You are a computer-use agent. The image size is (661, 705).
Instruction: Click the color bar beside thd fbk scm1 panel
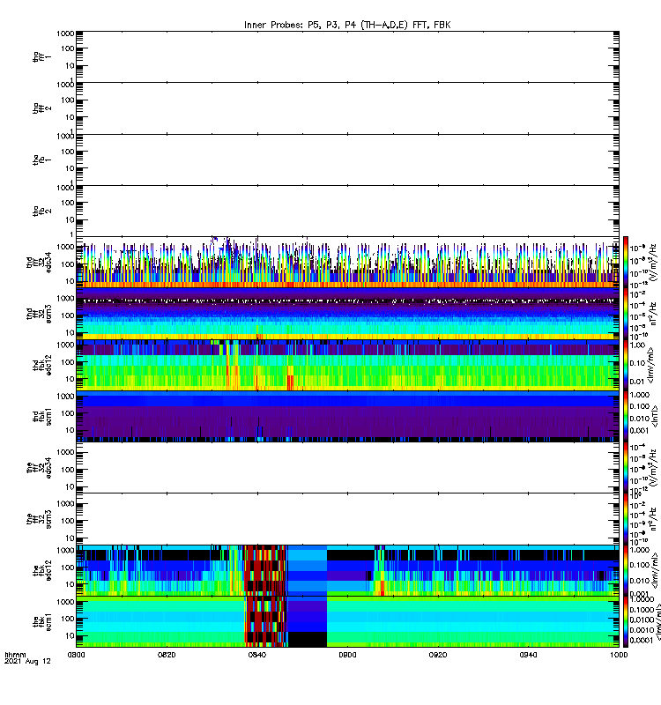pos(626,416)
